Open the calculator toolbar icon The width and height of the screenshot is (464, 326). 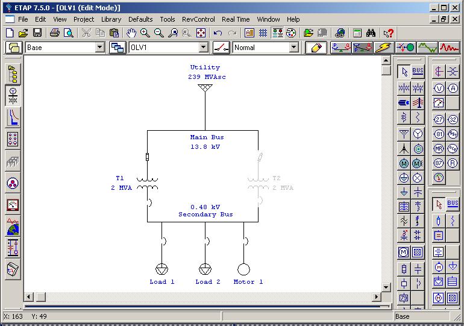[357, 33]
